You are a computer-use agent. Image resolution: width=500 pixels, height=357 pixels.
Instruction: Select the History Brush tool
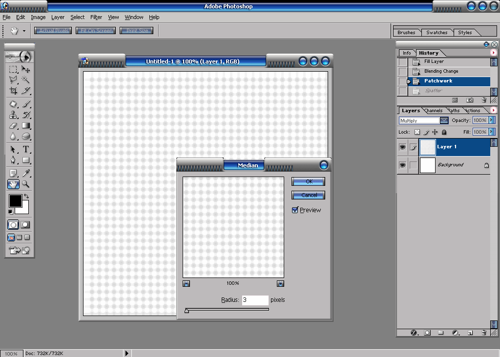pyautogui.click(x=25, y=115)
